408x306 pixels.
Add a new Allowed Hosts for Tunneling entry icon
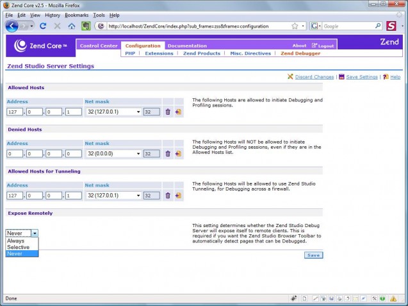click(x=178, y=196)
